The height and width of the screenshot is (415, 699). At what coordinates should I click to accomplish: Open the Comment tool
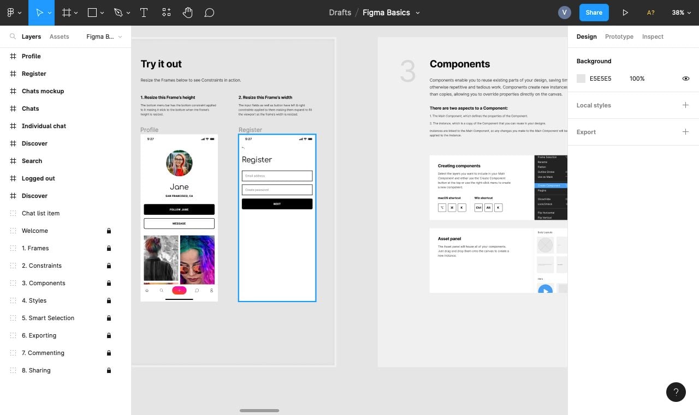point(209,12)
